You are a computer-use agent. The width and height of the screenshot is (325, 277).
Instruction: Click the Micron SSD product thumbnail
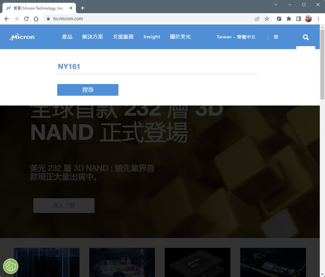197,262
